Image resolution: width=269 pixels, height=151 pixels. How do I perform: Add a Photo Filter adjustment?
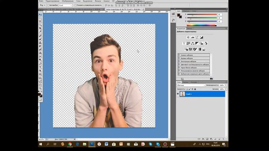point(201,43)
